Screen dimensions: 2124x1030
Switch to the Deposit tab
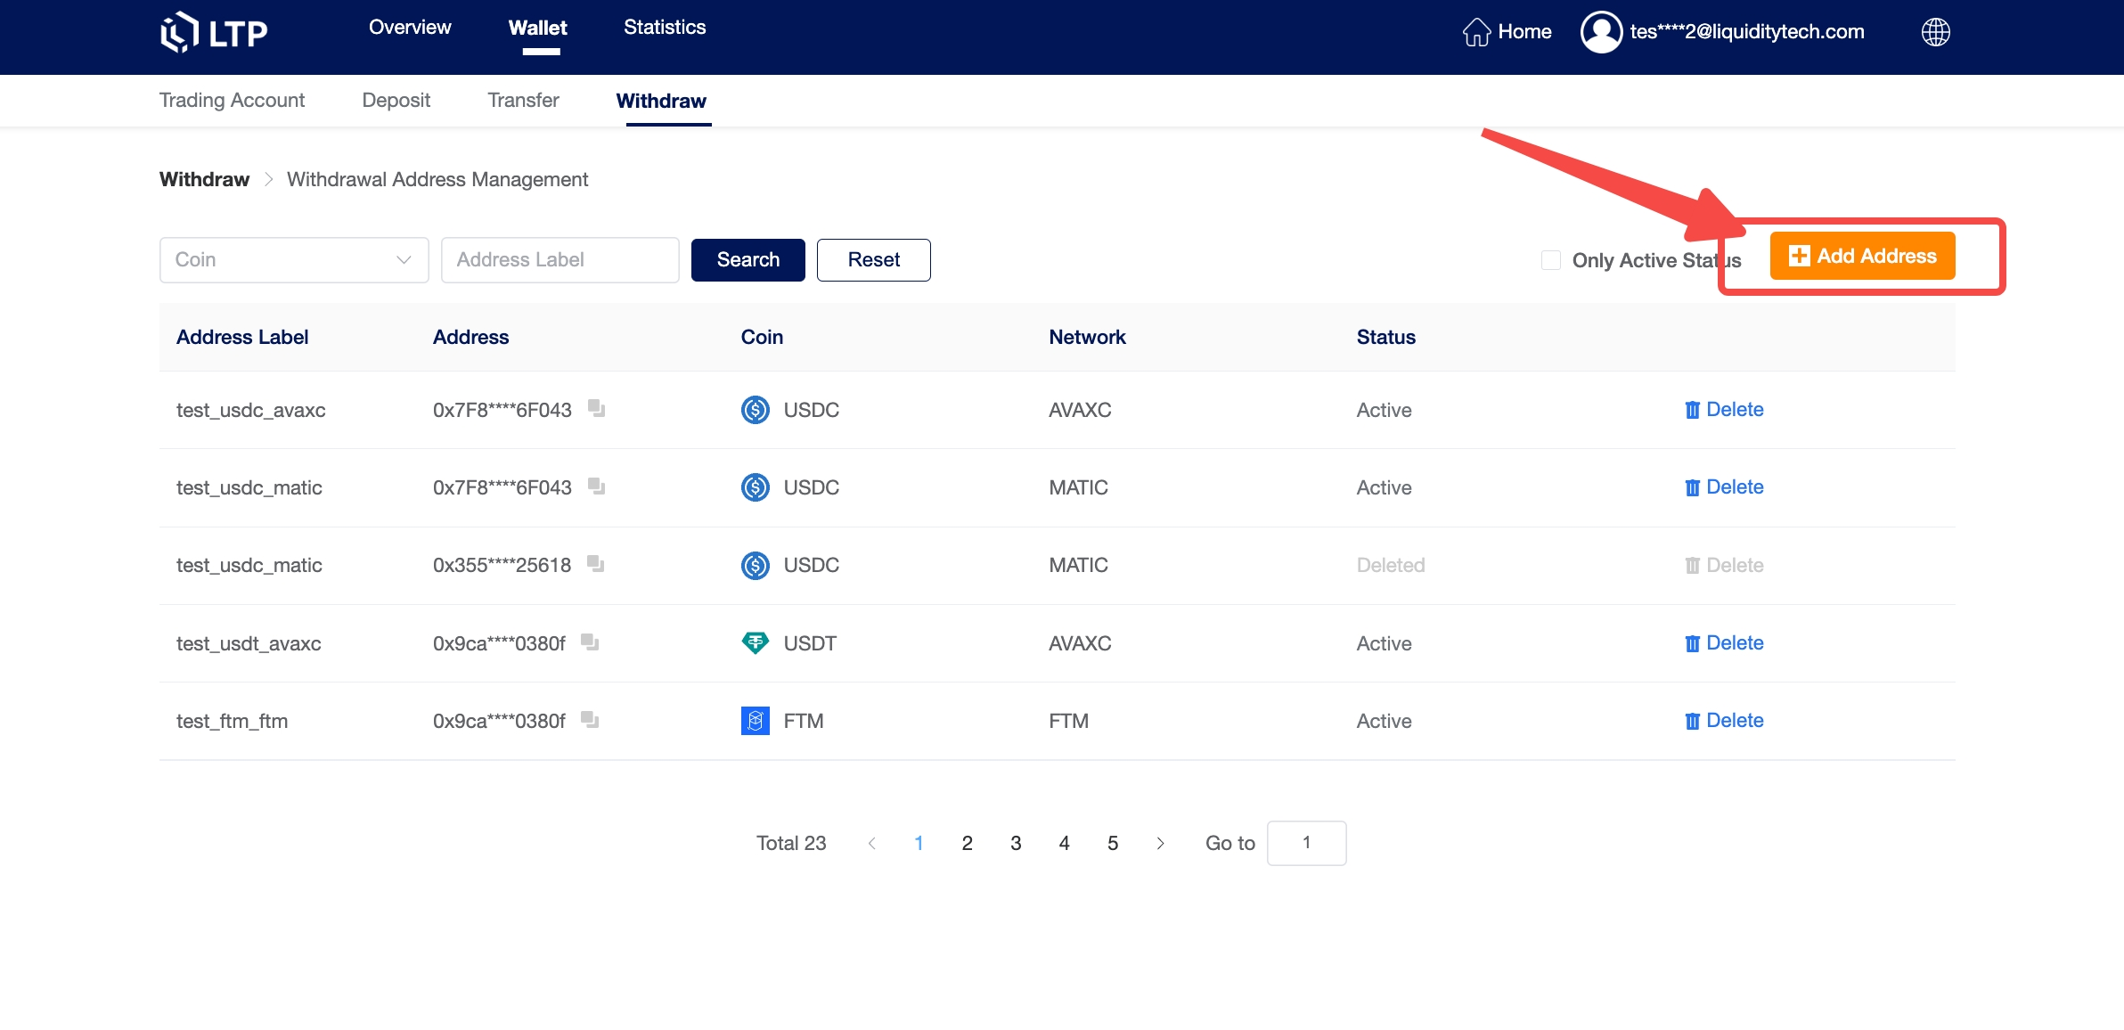tap(396, 101)
